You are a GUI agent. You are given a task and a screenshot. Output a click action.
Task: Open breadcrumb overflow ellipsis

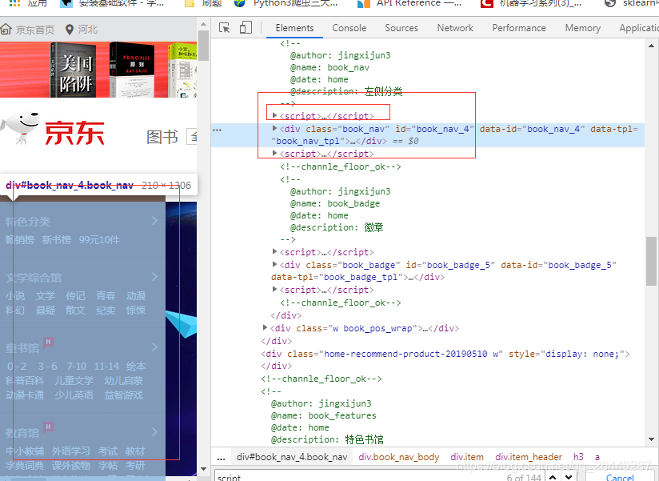(x=221, y=458)
